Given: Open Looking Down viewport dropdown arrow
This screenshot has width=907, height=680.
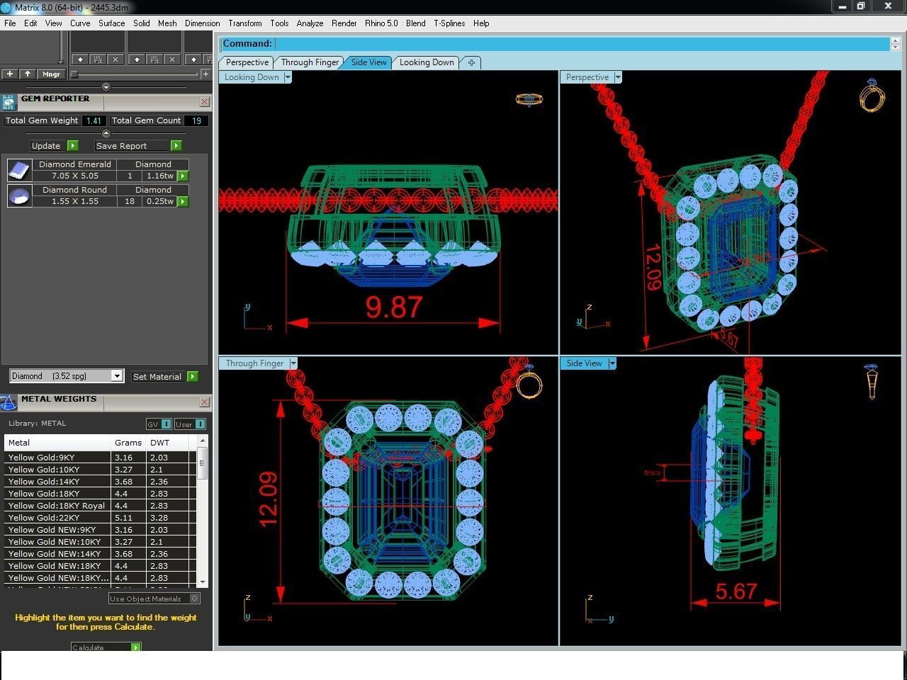Looking at the screenshot, I should (x=288, y=77).
